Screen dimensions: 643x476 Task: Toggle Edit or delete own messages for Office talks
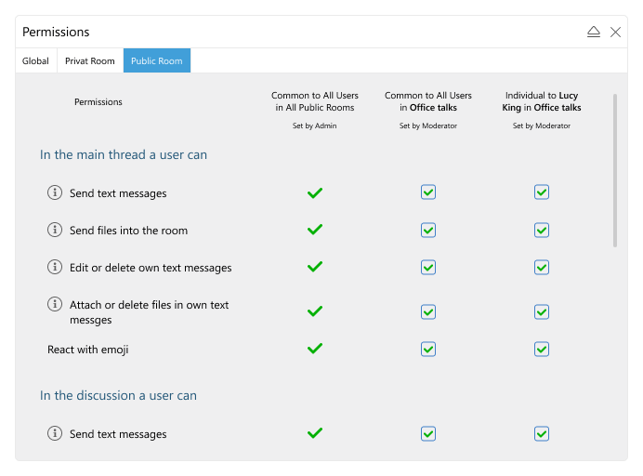pos(428,268)
